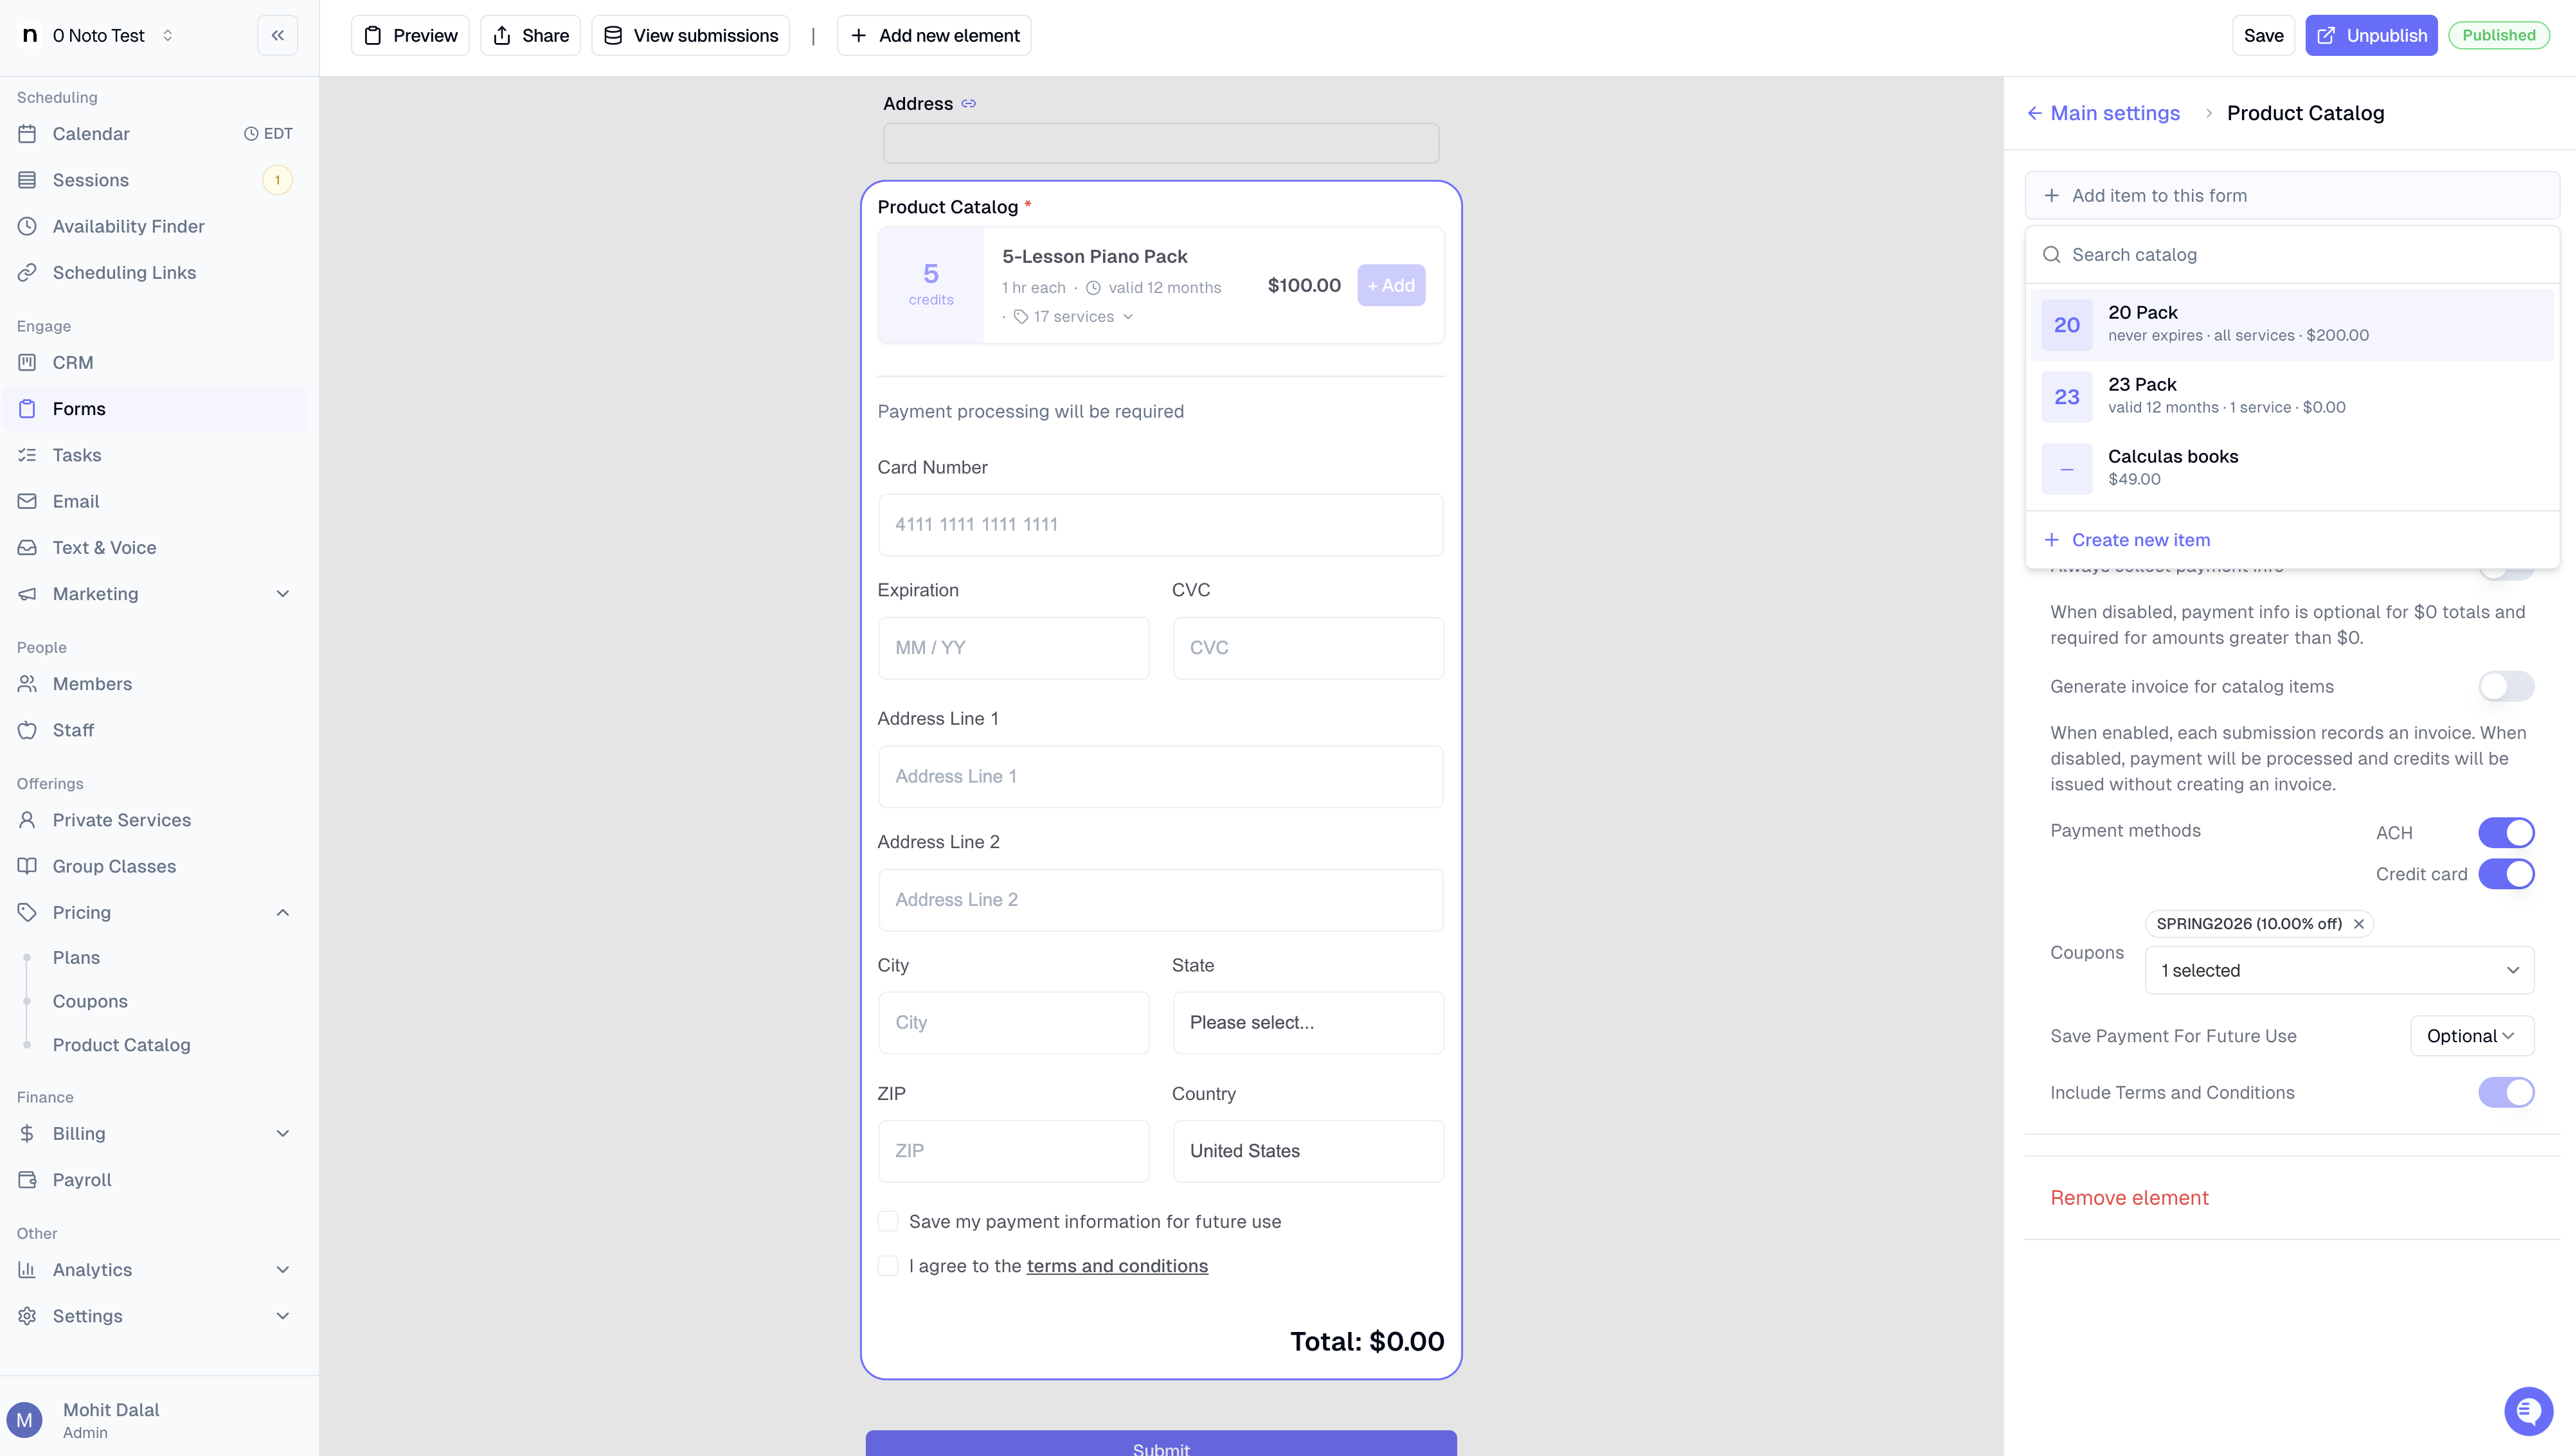This screenshot has height=1456, width=2575.
Task: Disable the ACH payment method toggle
Action: tap(2506, 833)
